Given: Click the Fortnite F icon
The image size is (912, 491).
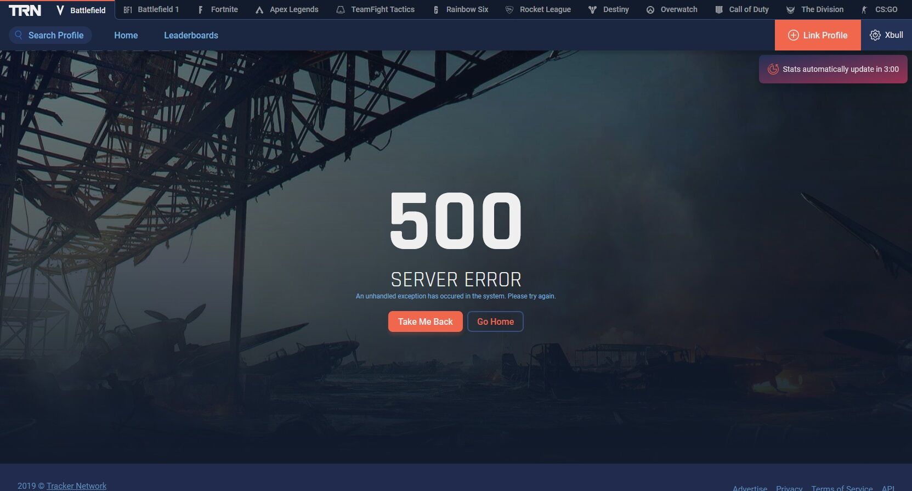Looking at the screenshot, I should [x=200, y=10].
